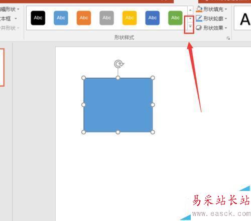The image size is (251, 221).
Task: Click the bottom-left resize handle of rectangle
Action: [x=84, y=132]
